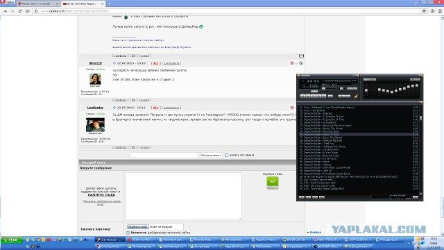Image resolution: width=444 pixels, height=250 pixels.
Task: Select the active yaplakal forum tab
Action: [x=83, y=3]
